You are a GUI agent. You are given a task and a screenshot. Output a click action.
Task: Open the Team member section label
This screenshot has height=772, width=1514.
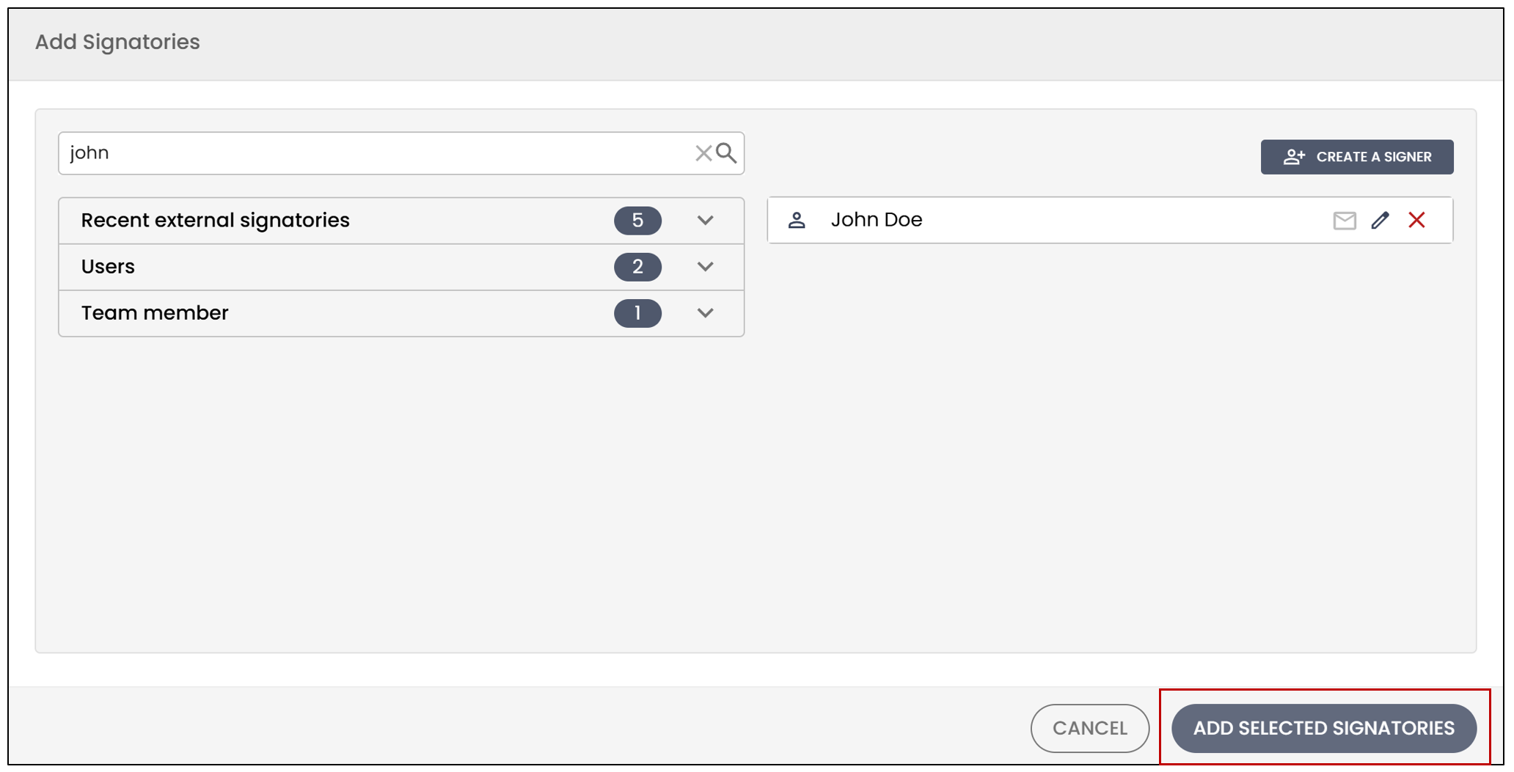click(155, 313)
